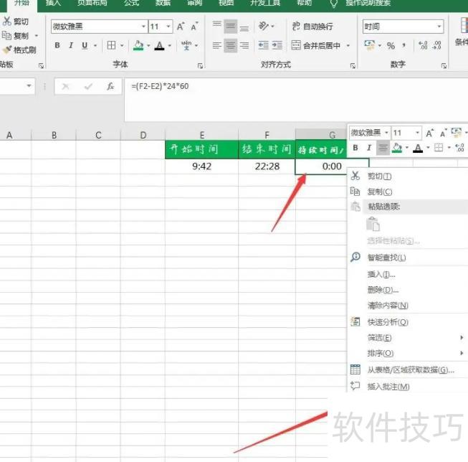Click the phonetic guide wén icon
Screen dimensions: 468x462
pyautogui.click(x=186, y=45)
